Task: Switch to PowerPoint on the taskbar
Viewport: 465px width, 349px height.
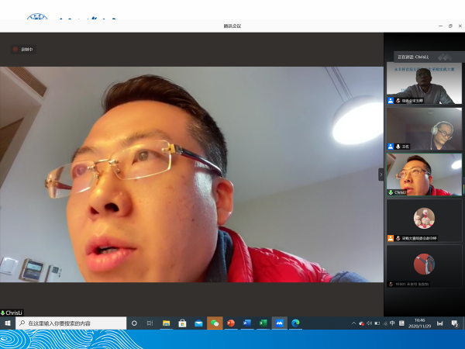Action: coord(231,323)
